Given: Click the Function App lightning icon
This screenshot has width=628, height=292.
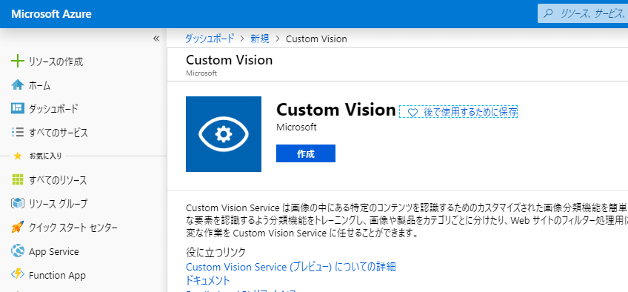Looking at the screenshot, I should click(x=18, y=275).
